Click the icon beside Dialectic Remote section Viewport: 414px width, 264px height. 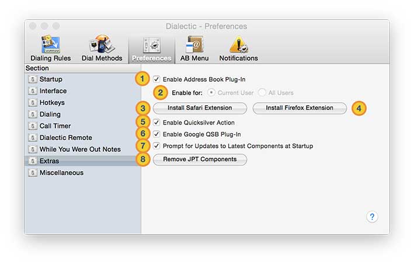[33, 137]
